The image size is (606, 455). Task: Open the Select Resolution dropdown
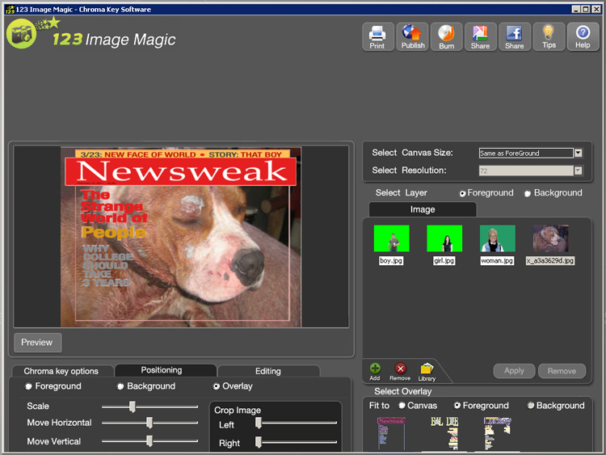coord(578,171)
